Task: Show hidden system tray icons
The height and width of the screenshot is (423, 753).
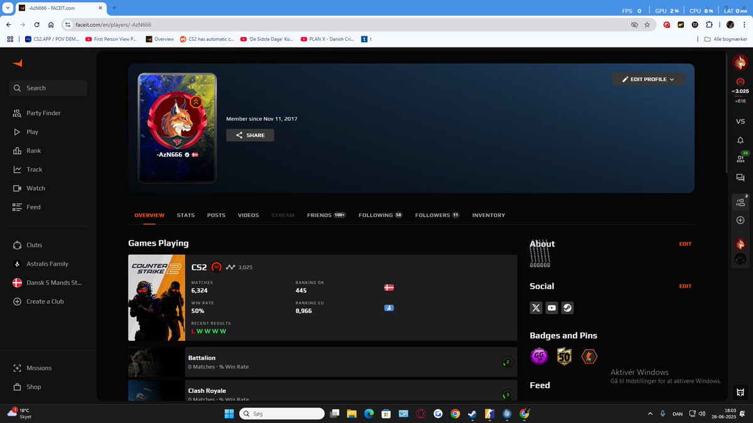Action: [649, 414]
